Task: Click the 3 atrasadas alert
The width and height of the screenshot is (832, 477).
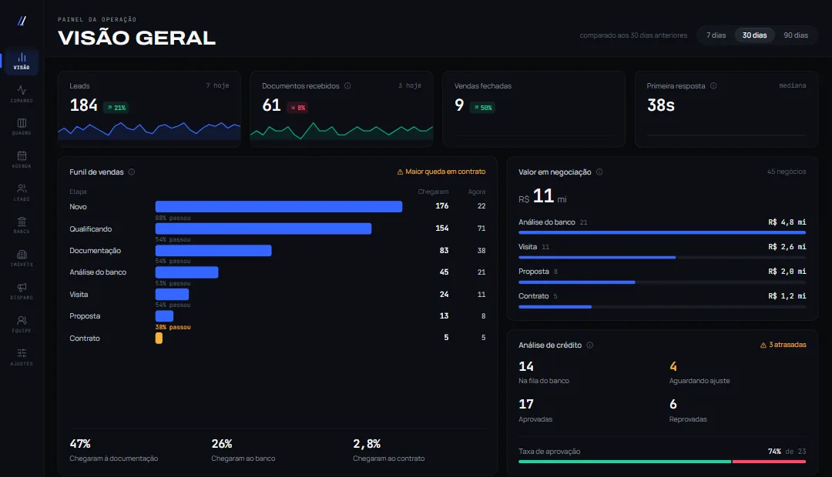Action: tap(783, 345)
